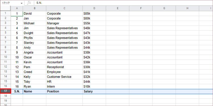
Task: Click the cell containing Andy
Action: pyautogui.click(x=34, y=47)
